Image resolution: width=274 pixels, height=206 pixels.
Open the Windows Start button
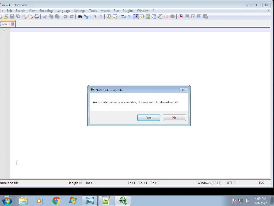pyautogui.click(x=7, y=201)
